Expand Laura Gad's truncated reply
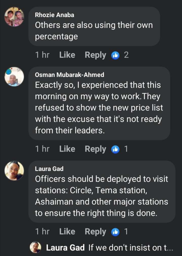This screenshot has width=182, height=256. 130,248
